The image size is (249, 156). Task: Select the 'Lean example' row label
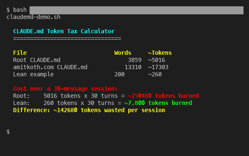(33, 74)
